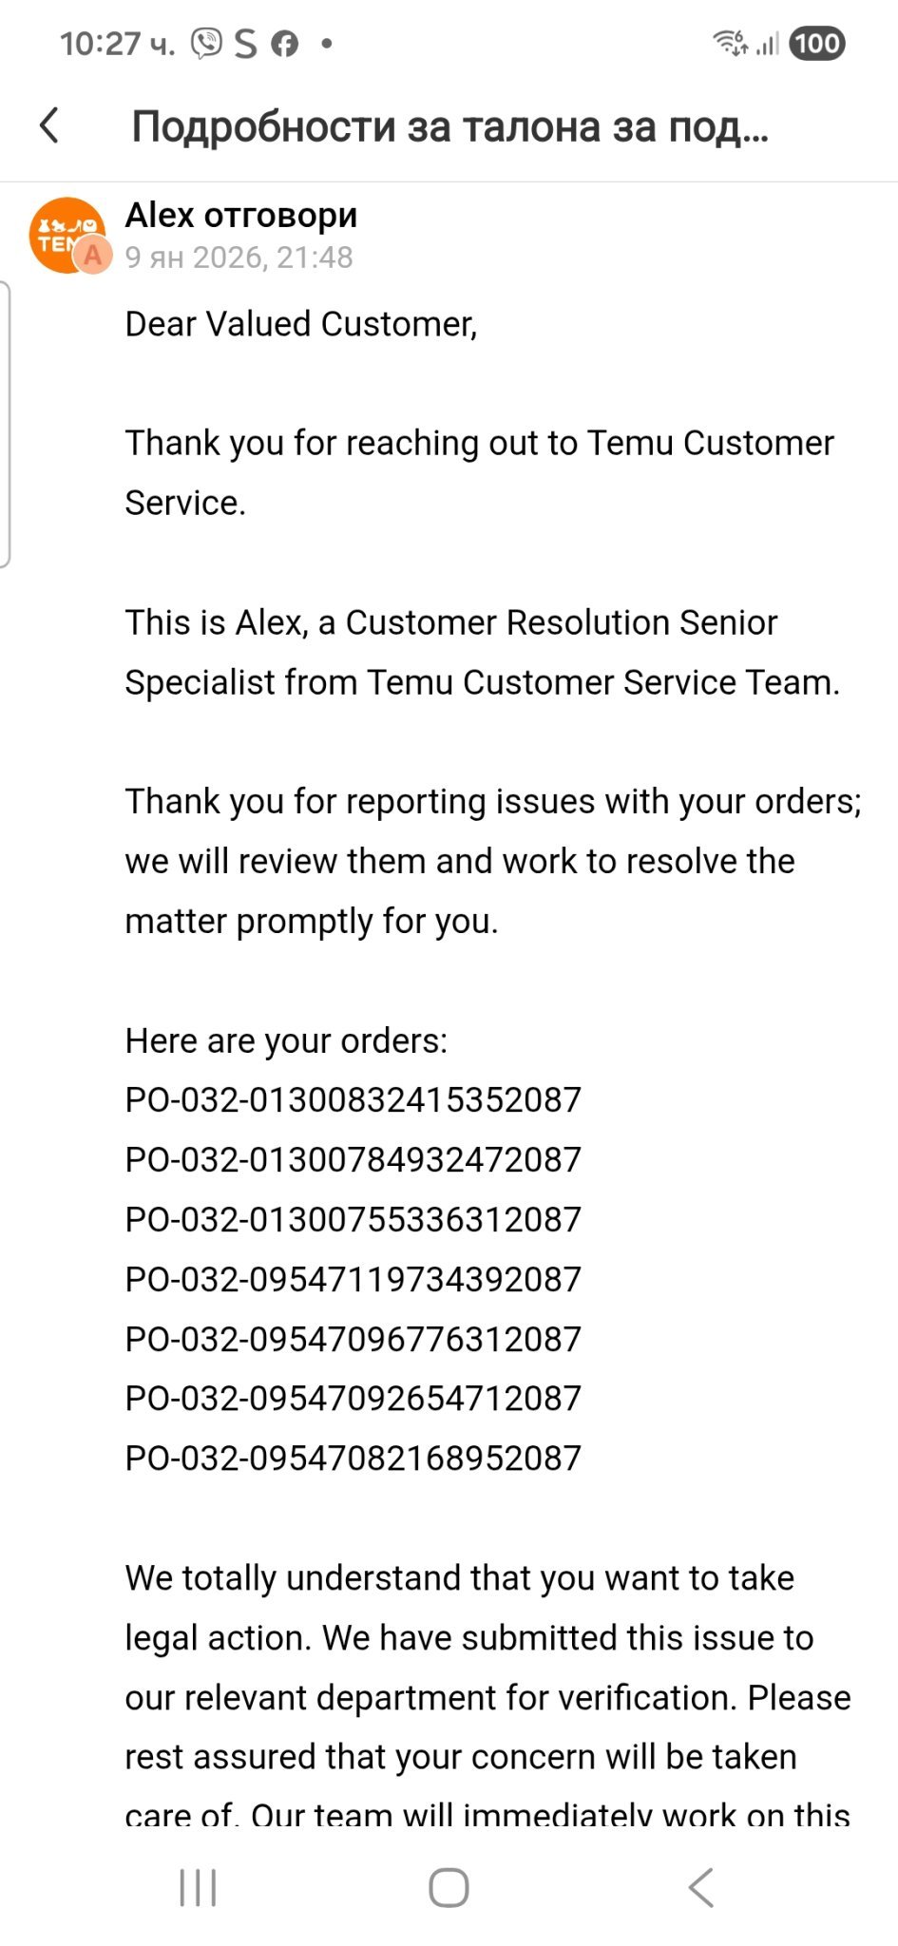This screenshot has height=1946, width=898.
Task: Tap order PO-032-01300784932472087
Action: point(353,1160)
